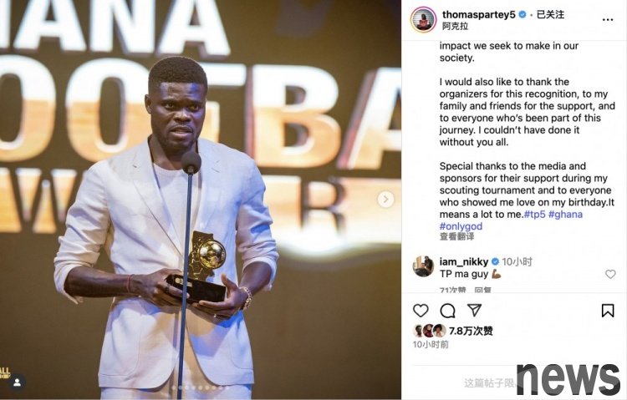The height and width of the screenshot is (400, 627).
Task: Open iam_nikky commenter avatar
Action: (423, 266)
